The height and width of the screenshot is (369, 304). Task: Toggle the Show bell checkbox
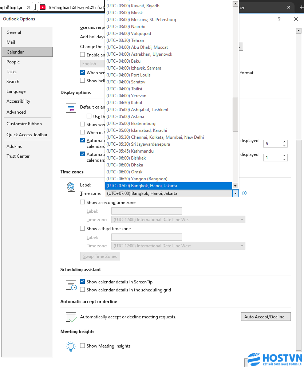(x=82, y=81)
